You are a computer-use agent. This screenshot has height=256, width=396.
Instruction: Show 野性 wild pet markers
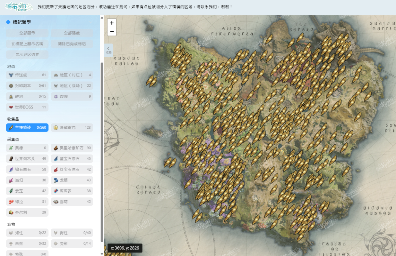pos(72,233)
